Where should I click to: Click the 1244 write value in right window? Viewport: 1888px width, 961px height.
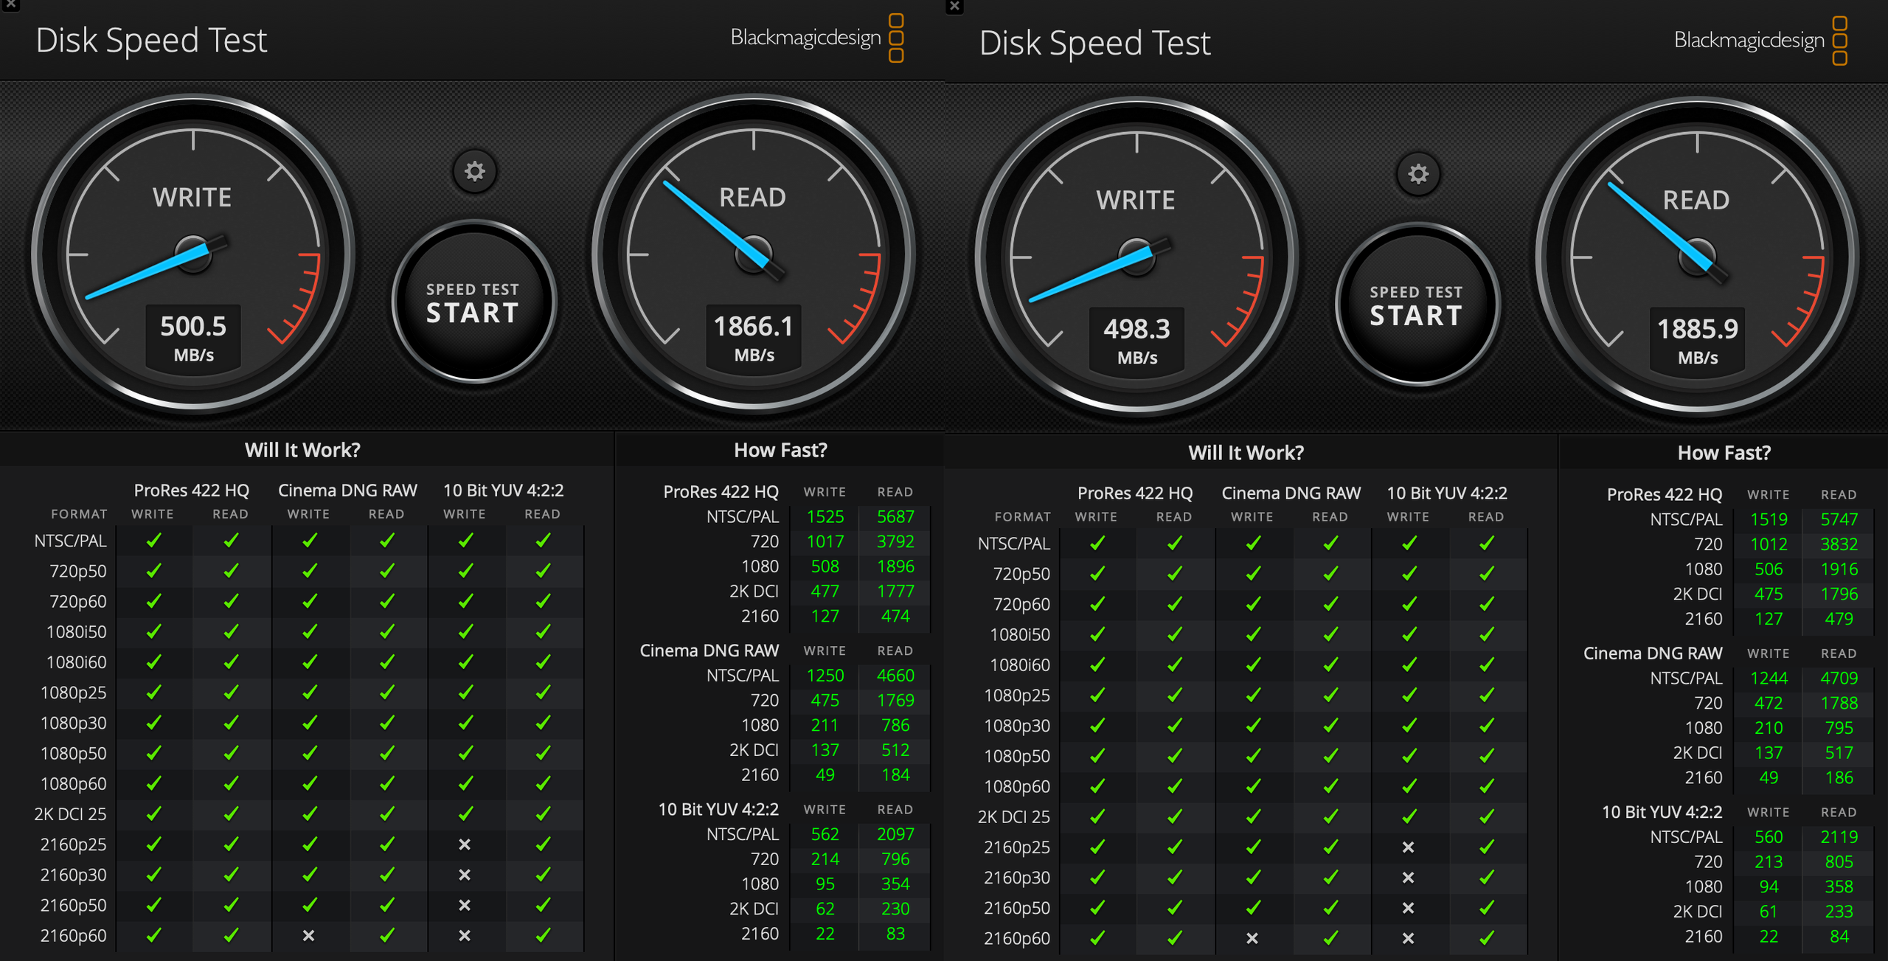coord(1769,679)
